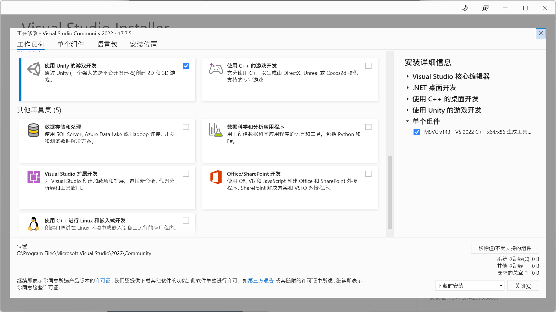Collapse the 单个组件 section
556x312 pixels.
(407, 122)
